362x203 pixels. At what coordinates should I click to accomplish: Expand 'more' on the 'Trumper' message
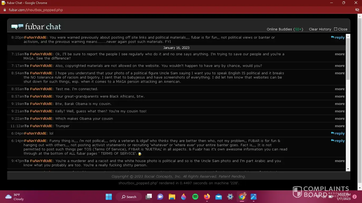pos(340,126)
